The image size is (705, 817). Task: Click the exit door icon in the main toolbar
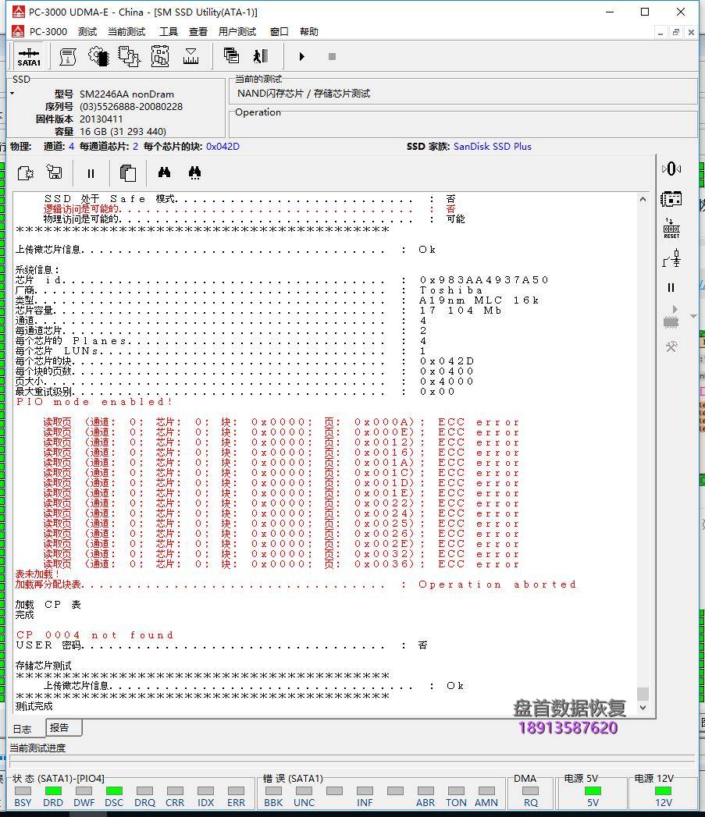point(261,55)
